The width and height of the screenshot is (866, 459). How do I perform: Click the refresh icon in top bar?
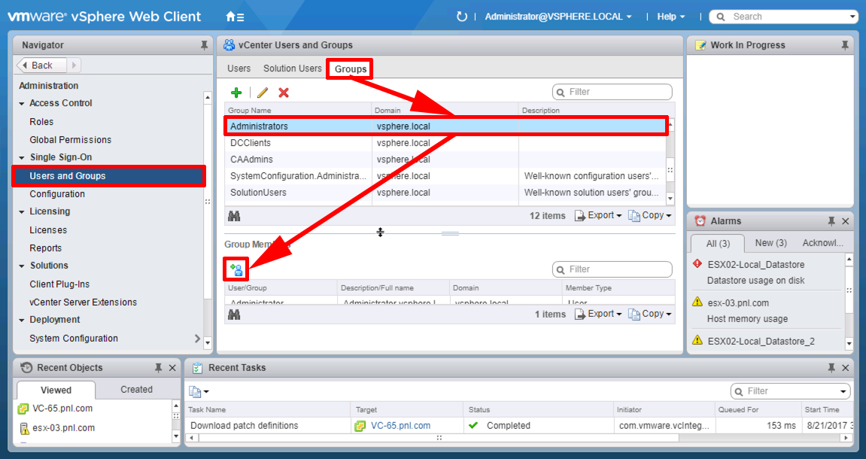[x=462, y=17]
